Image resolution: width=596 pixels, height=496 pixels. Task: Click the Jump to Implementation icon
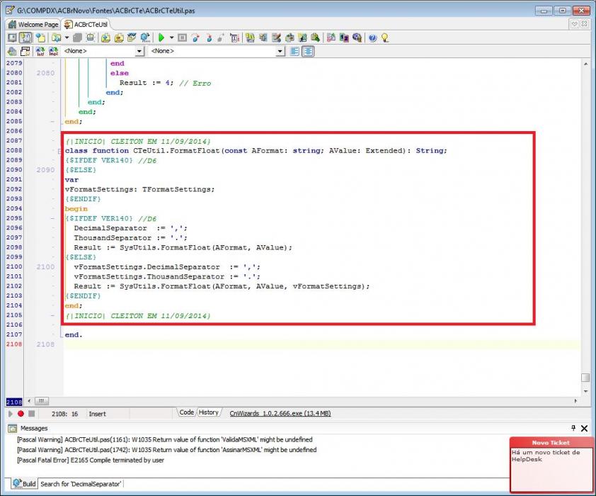pyautogui.click(x=53, y=51)
